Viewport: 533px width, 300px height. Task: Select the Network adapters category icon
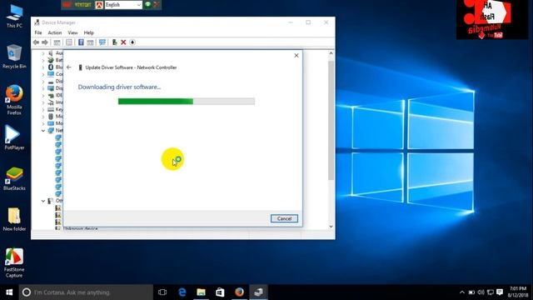51,130
